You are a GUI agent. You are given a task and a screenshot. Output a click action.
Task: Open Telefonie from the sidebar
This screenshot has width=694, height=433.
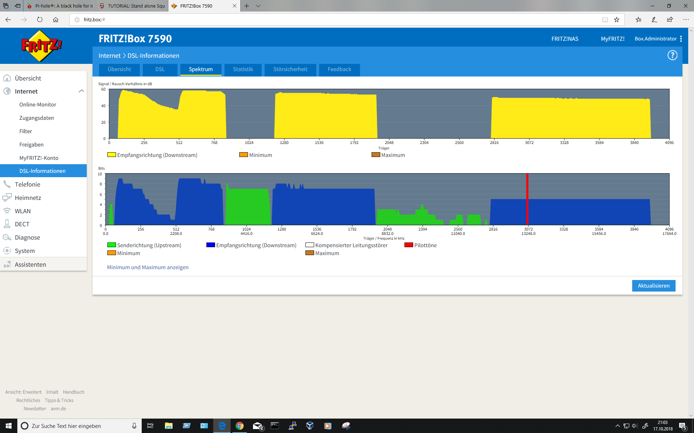[27, 184]
